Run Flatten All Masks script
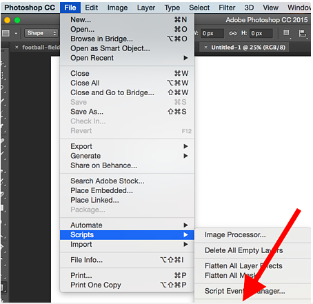Screen dimensions: 313x304 tap(253, 275)
